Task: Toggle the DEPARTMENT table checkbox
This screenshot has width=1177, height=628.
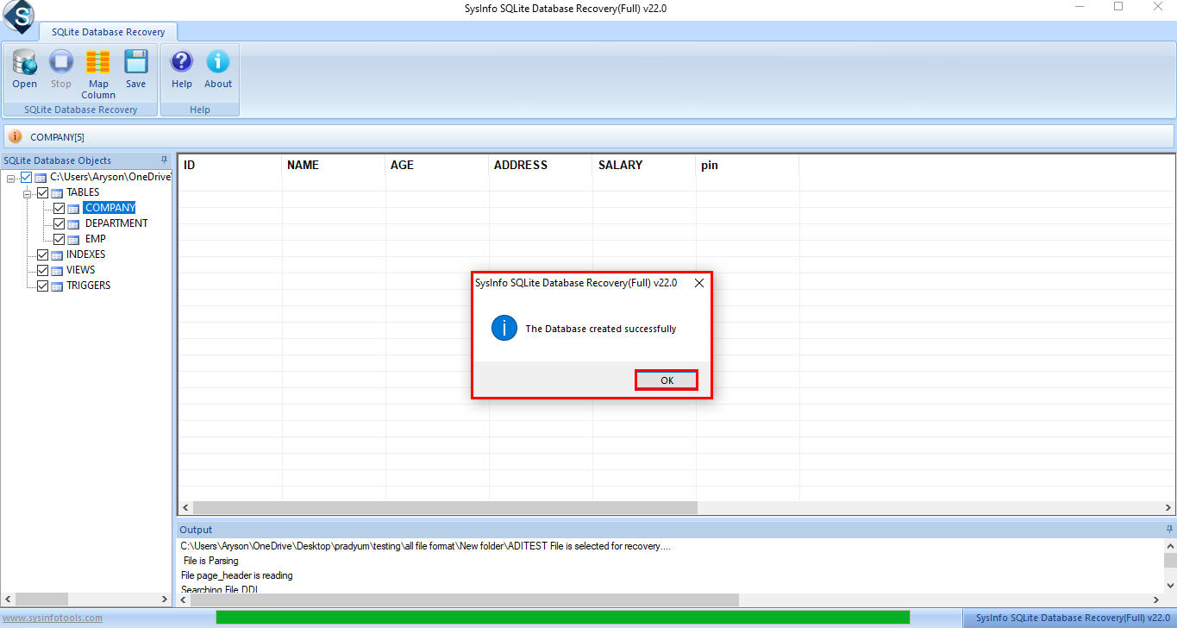Action: click(59, 223)
